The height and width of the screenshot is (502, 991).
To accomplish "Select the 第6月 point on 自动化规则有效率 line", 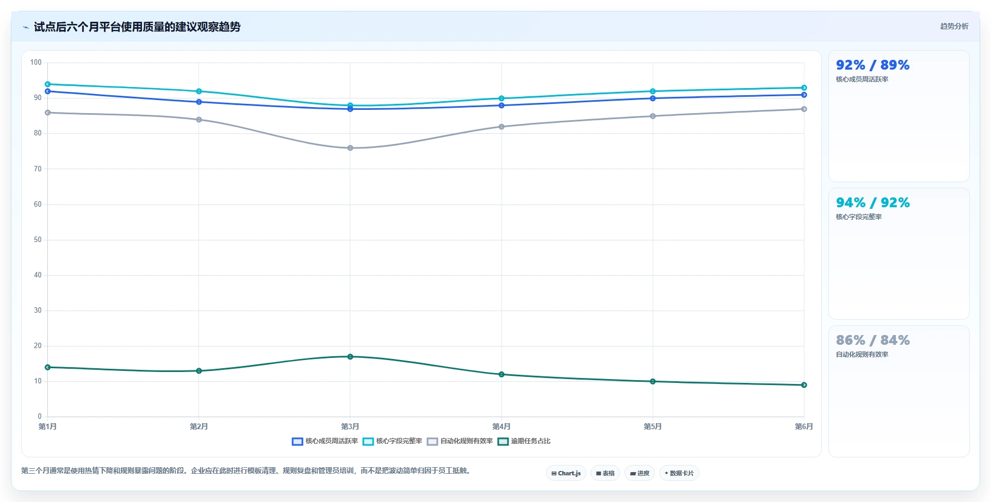I will [x=804, y=109].
